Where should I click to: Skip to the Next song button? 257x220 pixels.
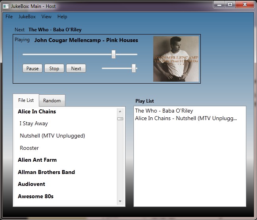coord(76,68)
